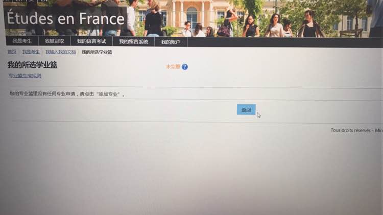Viewport: 383px width, 215px height.
Task: Click the blue question mark help icon
Action: [x=185, y=67]
